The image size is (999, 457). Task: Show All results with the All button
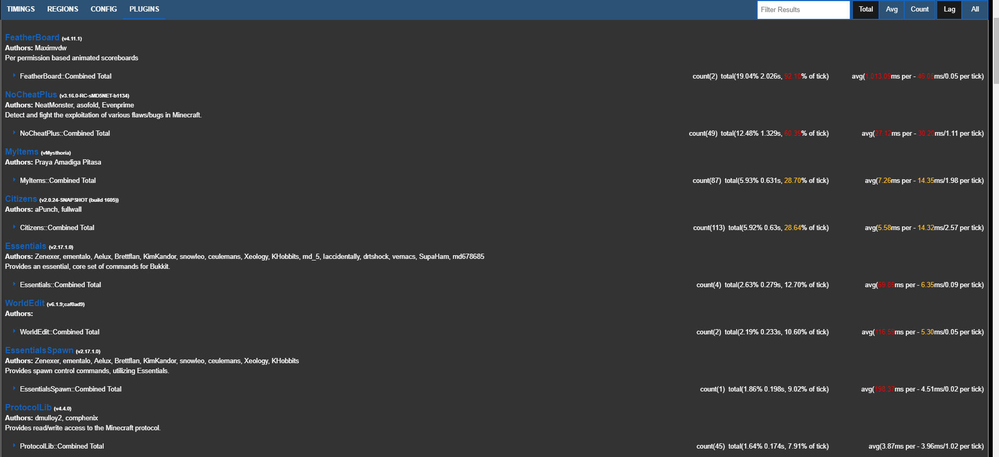point(975,9)
